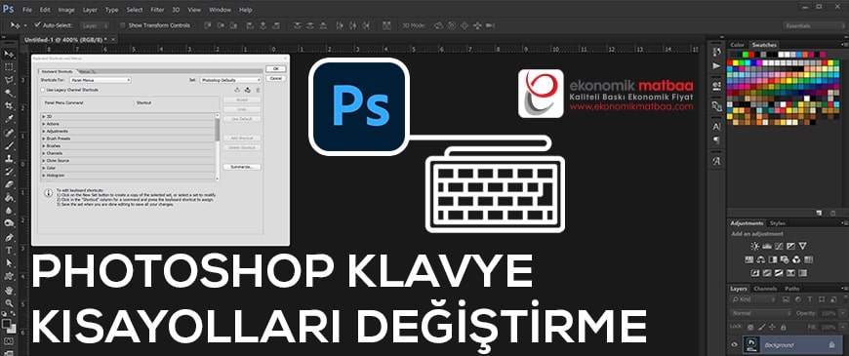The height and width of the screenshot is (356, 849).
Task: Expand the Brush Presets row
Action: coord(44,138)
